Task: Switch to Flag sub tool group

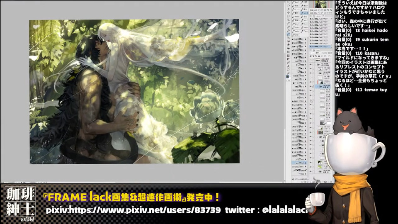Action: click(x=304, y=31)
